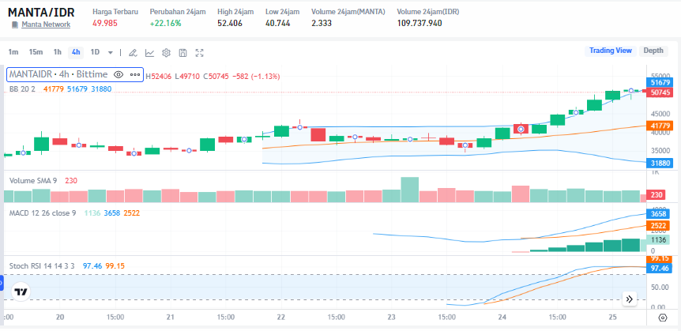Click the 2522 MACD signal value label

pos(660,225)
